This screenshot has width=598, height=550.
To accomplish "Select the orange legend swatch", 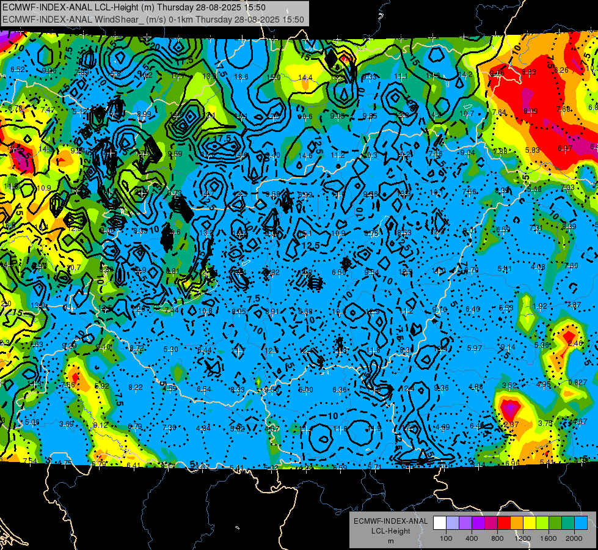I will [516, 523].
